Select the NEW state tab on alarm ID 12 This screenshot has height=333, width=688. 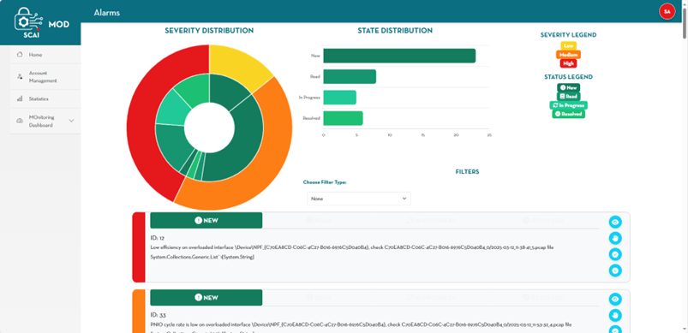pos(206,220)
